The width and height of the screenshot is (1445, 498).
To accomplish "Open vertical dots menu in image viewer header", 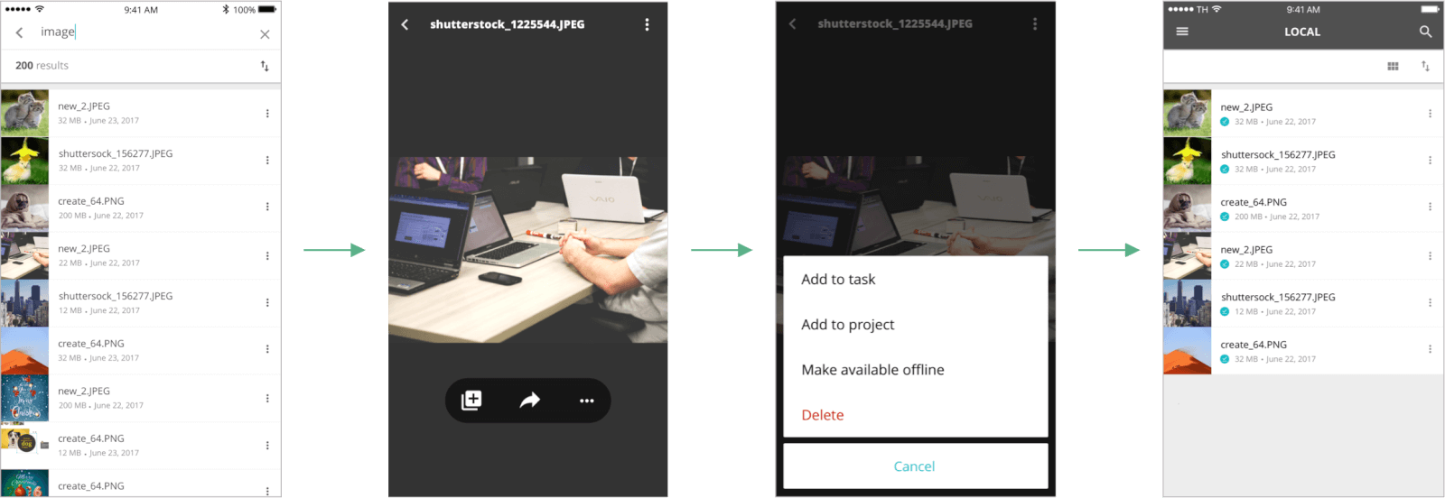I will pos(647,24).
